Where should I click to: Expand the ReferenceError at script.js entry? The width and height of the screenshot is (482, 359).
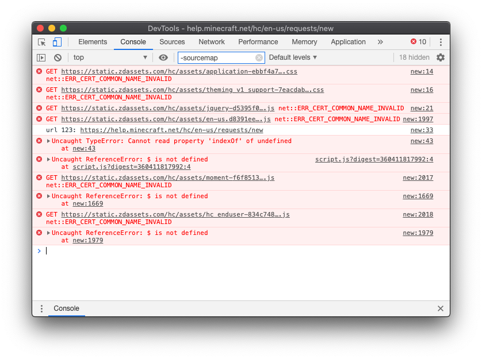pyautogui.click(x=48, y=159)
